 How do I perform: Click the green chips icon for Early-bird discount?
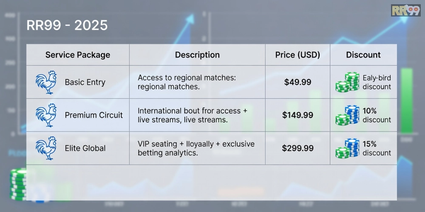click(x=347, y=82)
